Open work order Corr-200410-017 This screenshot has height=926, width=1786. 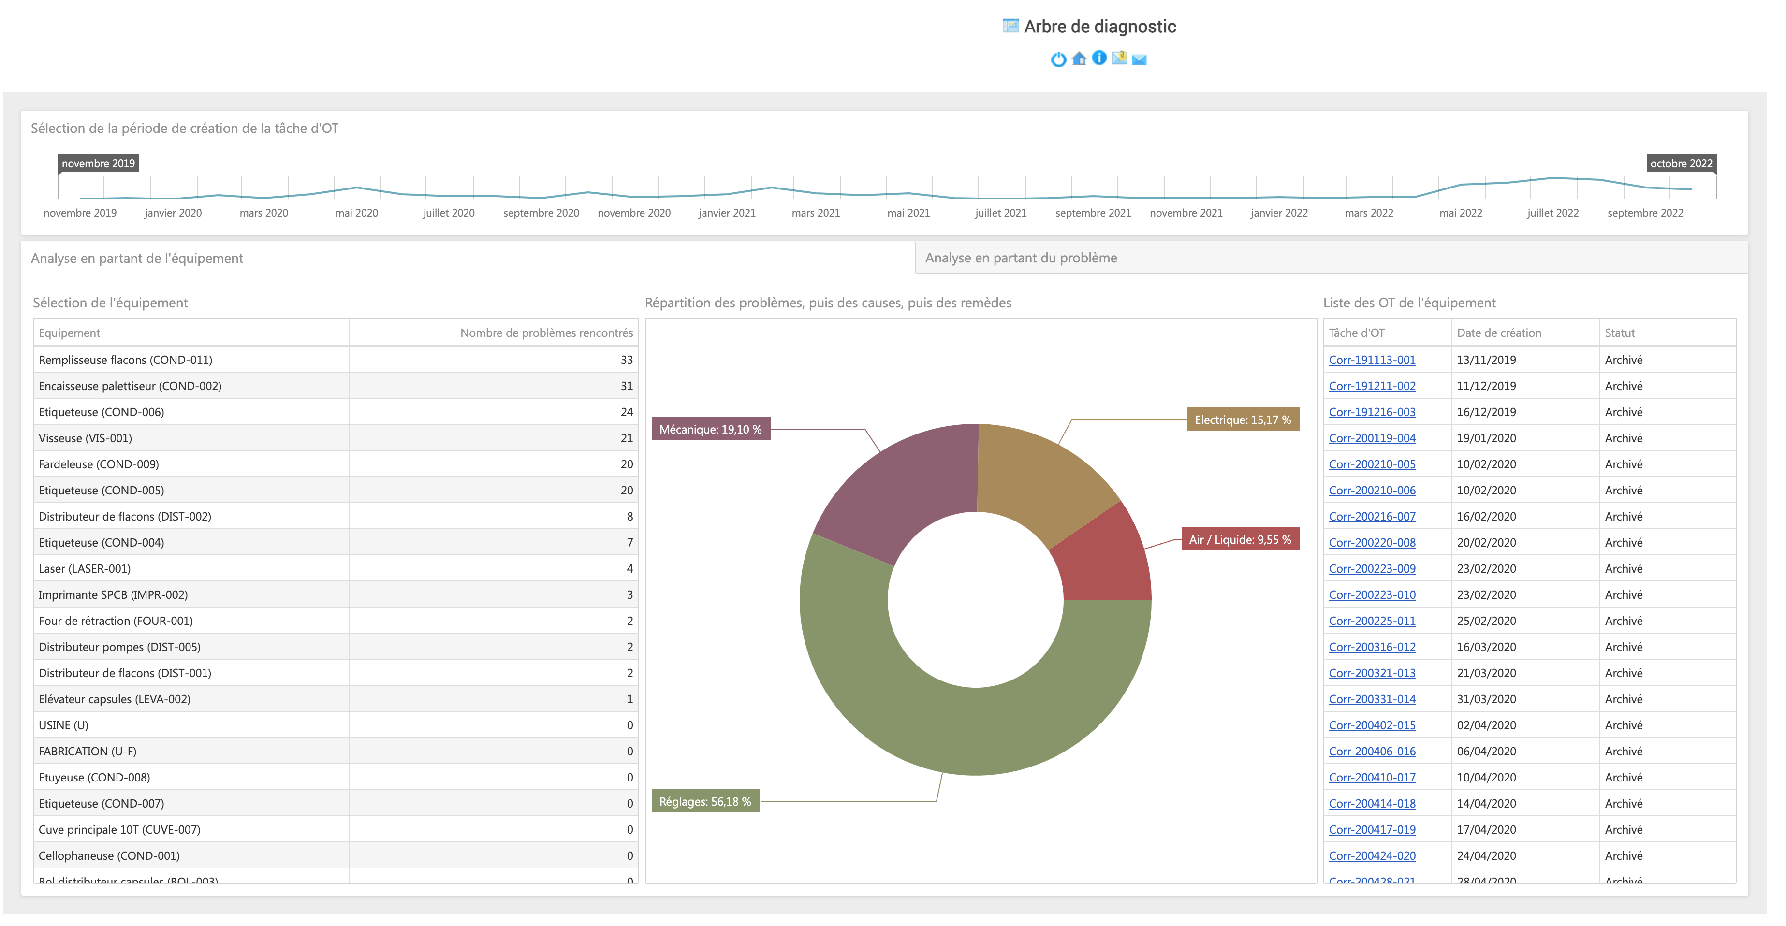coord(1372,778)
